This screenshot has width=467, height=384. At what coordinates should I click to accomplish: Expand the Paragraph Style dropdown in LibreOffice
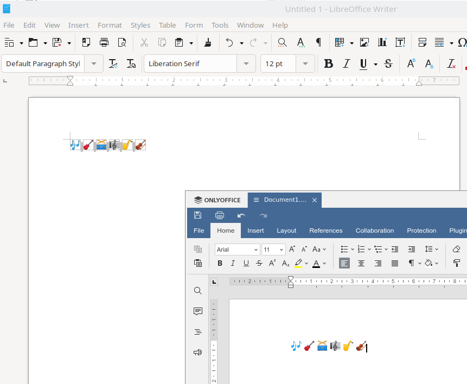[x=94, y=64]
